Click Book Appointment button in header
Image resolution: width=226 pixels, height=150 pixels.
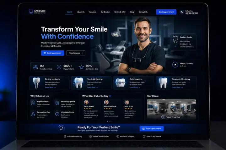(166, 12)
